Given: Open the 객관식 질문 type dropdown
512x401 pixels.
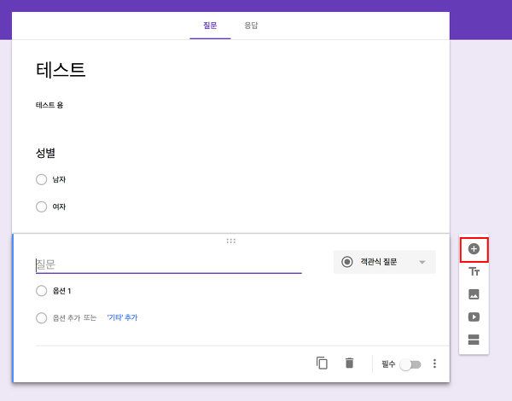Looking at the screenshot, I should tap(384, 262).
